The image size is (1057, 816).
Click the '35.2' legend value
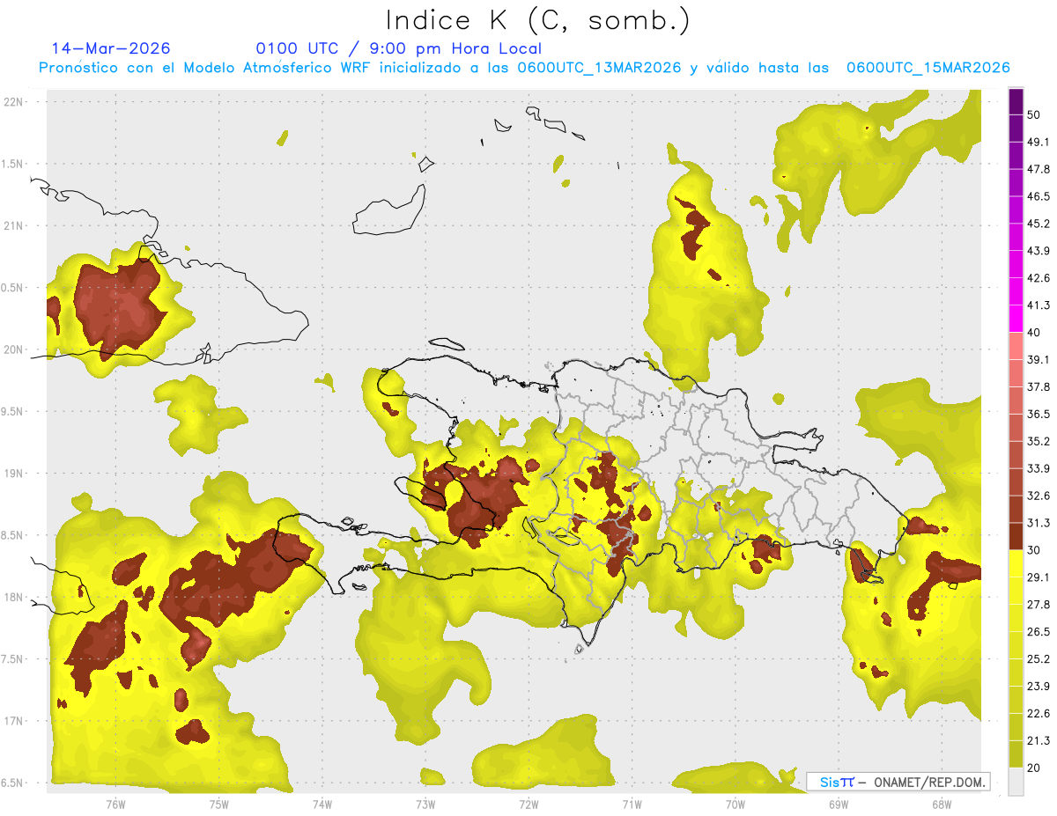tap(1038, 441)
